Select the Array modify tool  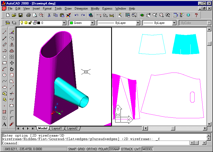(x=12, y=57)
